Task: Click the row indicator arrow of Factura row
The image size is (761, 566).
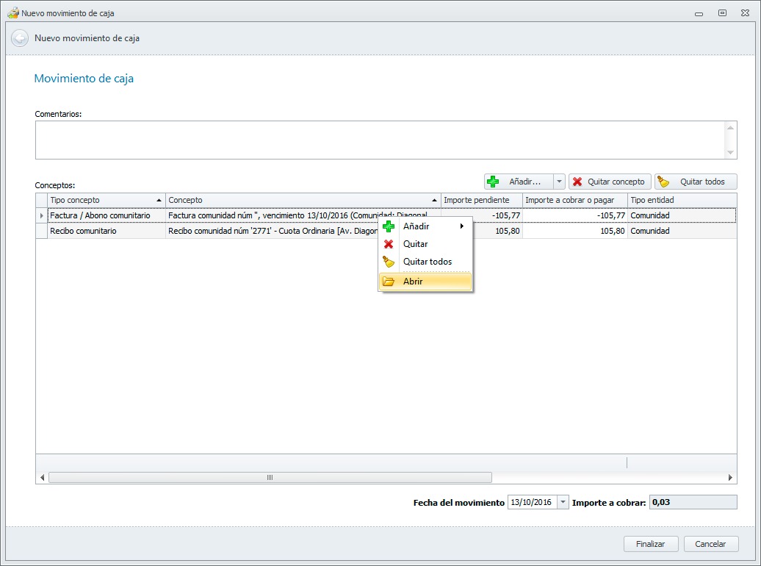Action: pyautogui.click(x=42, y=215)
